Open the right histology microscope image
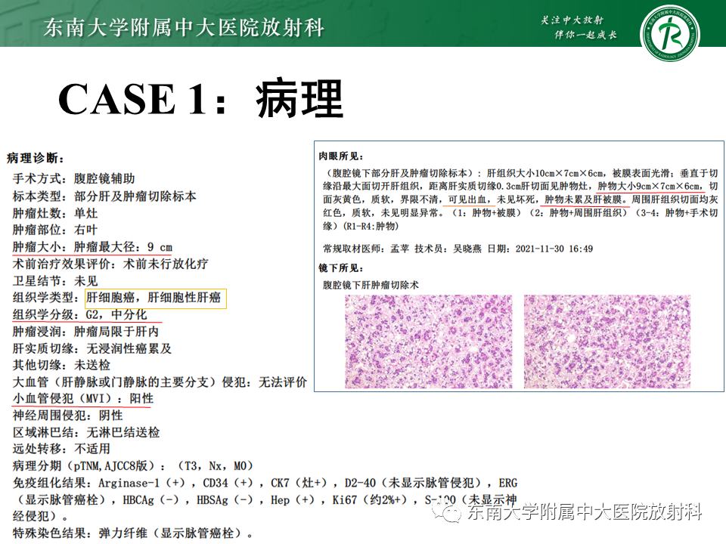Viewport: 726px width, 544px height. coord(607,342)
